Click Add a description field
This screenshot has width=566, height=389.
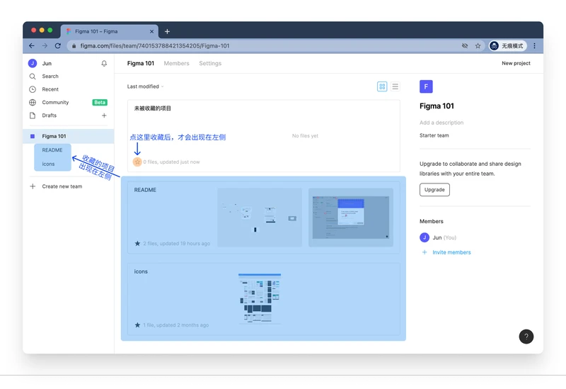[441, 123]
